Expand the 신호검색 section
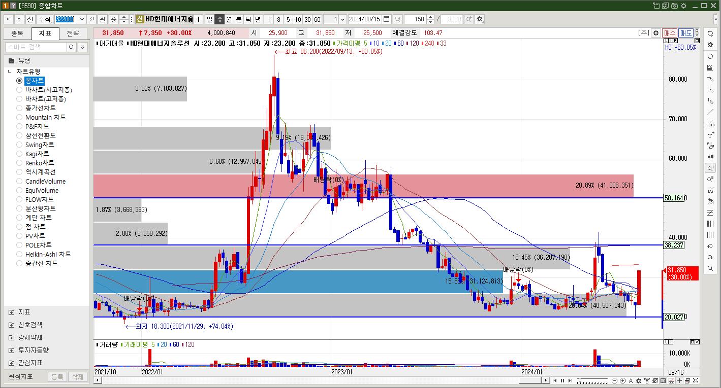 point(11,325)
